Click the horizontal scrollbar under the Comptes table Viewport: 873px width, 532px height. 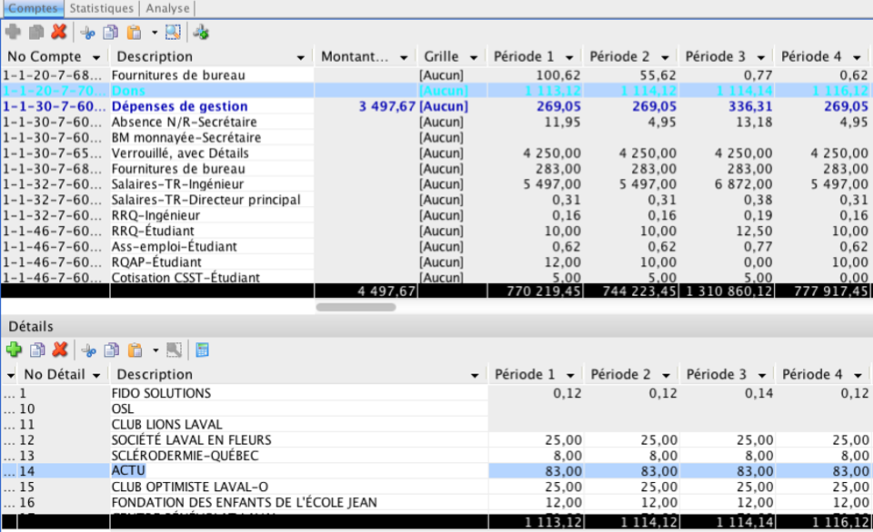[356, 307]
